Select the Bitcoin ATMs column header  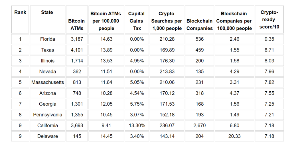(x=77, y=20)
